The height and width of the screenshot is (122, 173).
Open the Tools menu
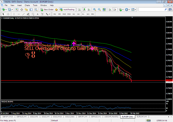tap(35, 5)
